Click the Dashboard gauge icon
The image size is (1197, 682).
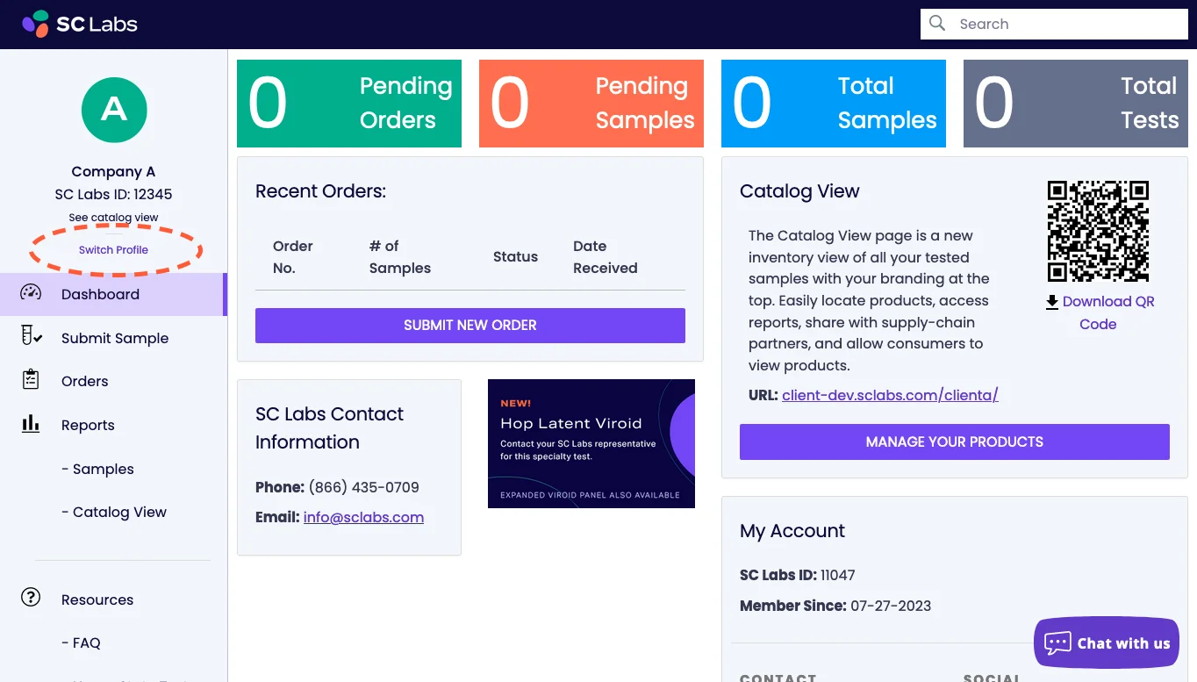[31, 293]
